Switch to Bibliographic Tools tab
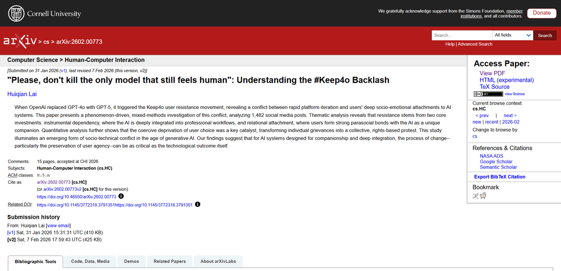 36,261
